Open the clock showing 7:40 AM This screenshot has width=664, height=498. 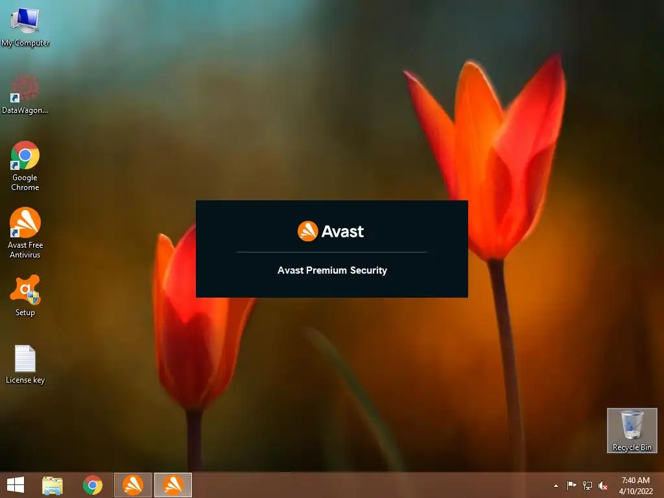click(x=635, y=485)
